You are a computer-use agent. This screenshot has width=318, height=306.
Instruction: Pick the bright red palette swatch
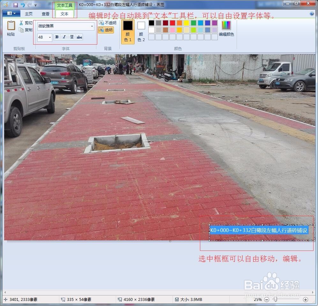coord(172,23)
